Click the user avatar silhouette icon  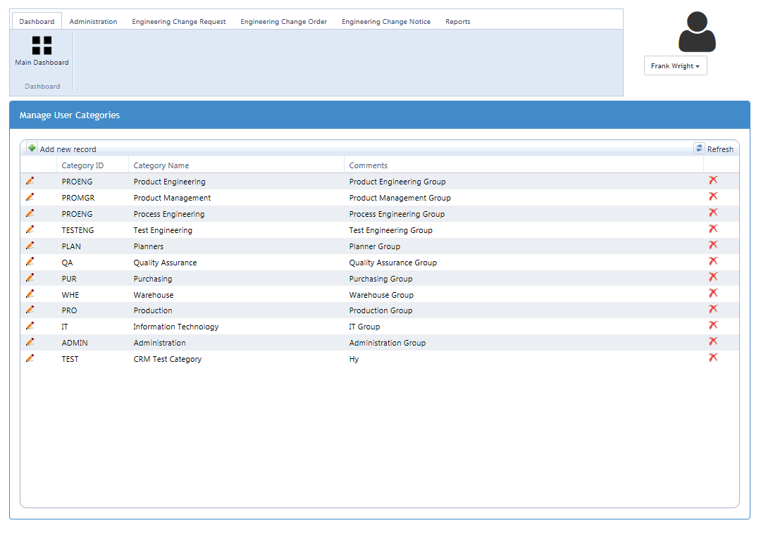697,32
